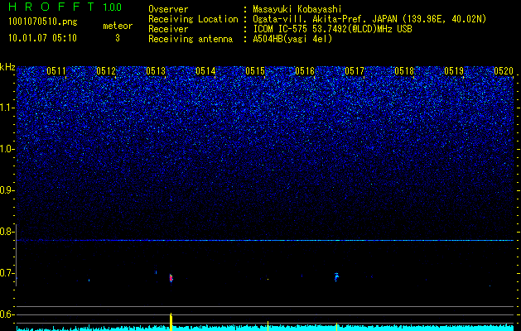Click the ICOM IC-575 receiver text
This screenshot has width=521, height=331.
tap(332, 29)
